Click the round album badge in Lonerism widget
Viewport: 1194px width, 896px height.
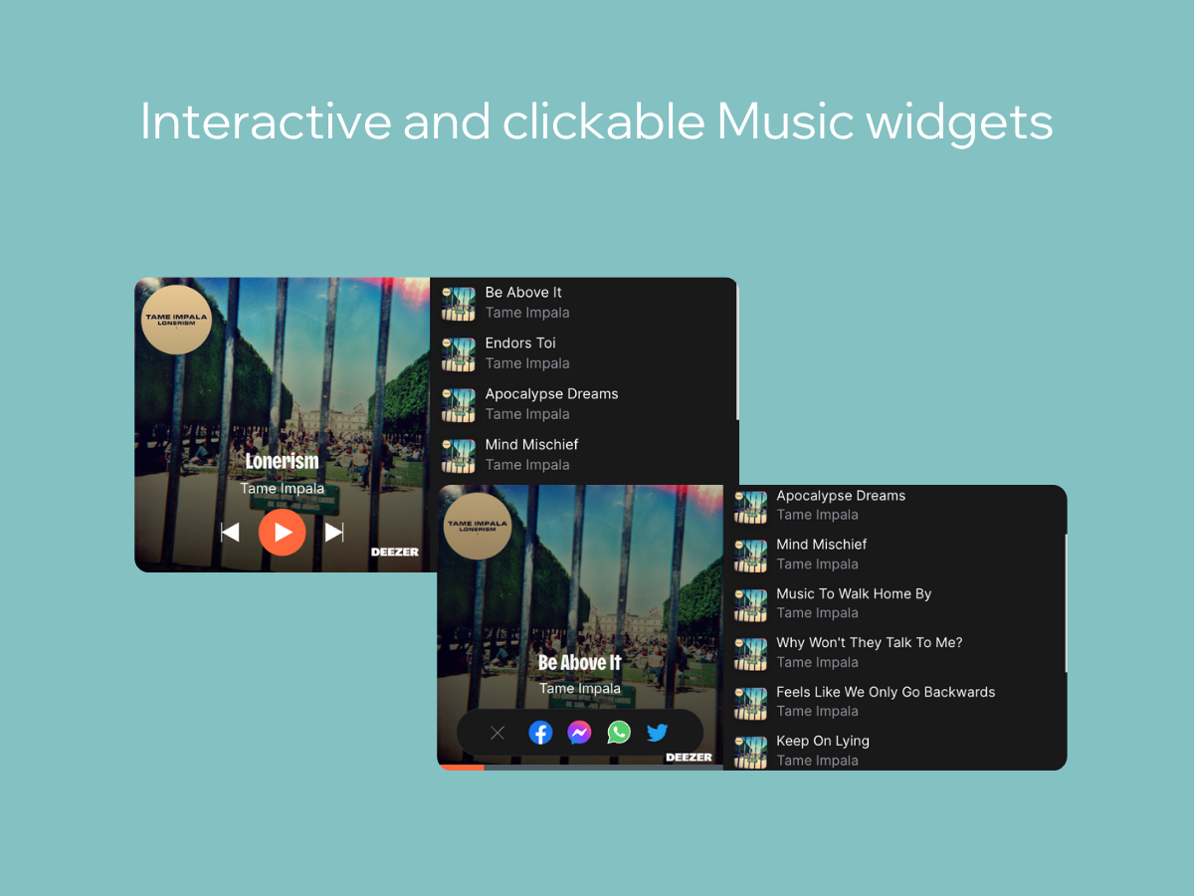pyautogui.click(x=177, y=320)
